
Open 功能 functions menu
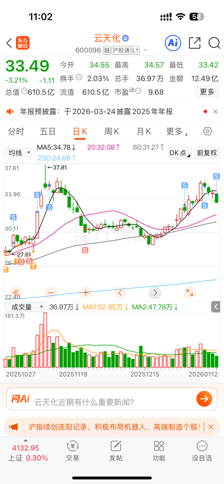click(159, 451)
